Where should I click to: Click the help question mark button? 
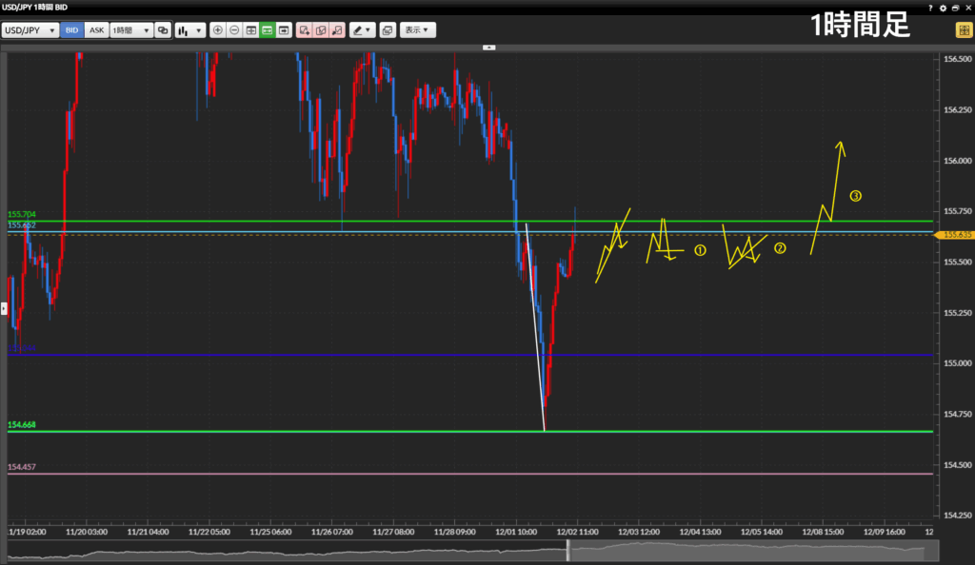(x=930, y=8)
